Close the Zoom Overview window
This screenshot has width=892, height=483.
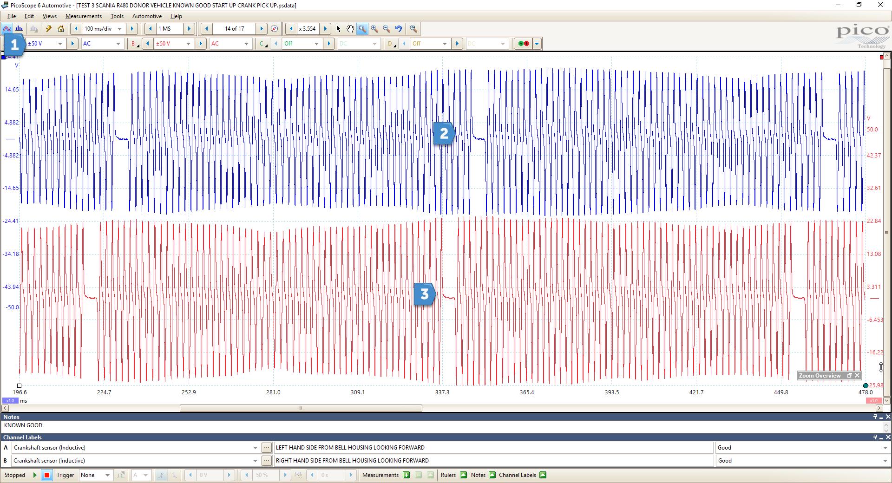click(857, 376)
